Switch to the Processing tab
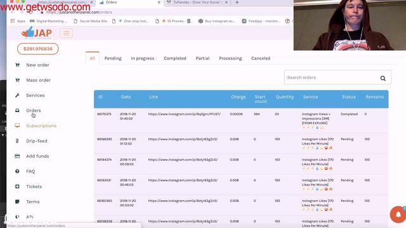The height and width of the screenshot is (228, 406). [x=230, y=58]
